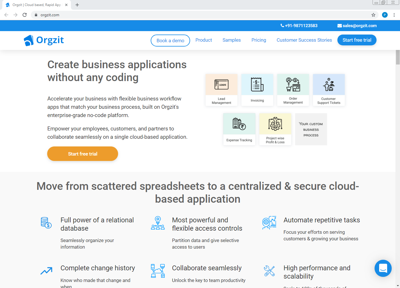
Task: Click the blue Start free trial button
Action: [x=357, y=40]
